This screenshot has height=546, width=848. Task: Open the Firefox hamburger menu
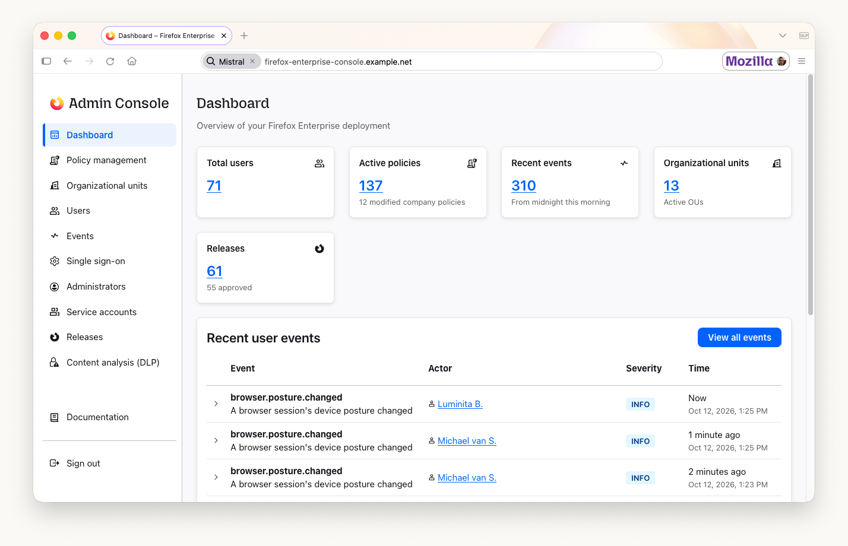coord(802,61)
